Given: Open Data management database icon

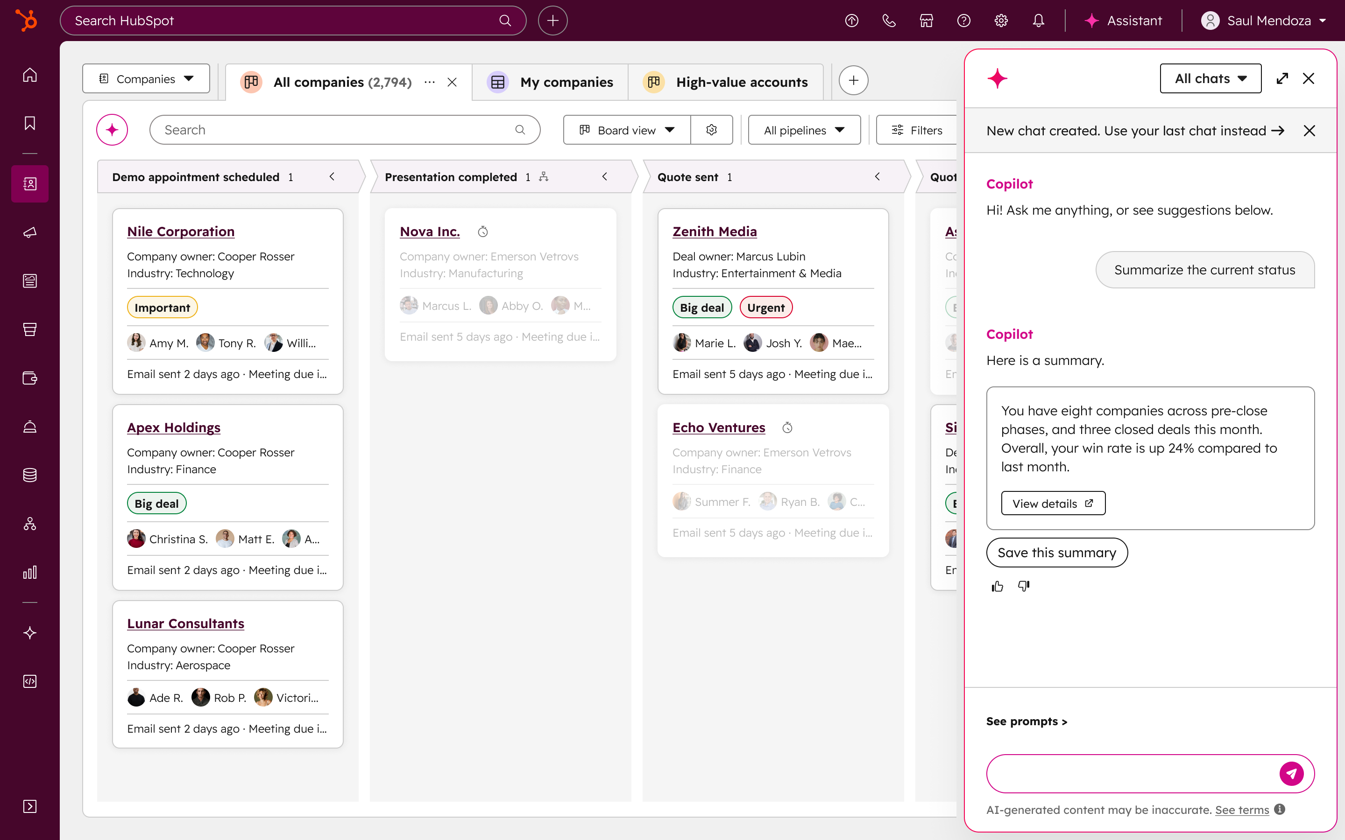Looking at the screenshot, I should pyautogui.click(x=30, y=475).
